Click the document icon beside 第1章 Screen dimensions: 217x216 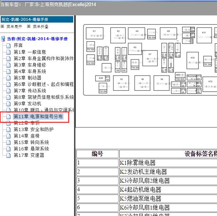click(9, 52)
